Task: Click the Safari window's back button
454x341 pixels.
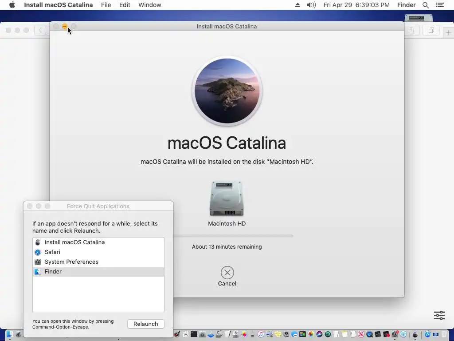Action: click(40, 30)
